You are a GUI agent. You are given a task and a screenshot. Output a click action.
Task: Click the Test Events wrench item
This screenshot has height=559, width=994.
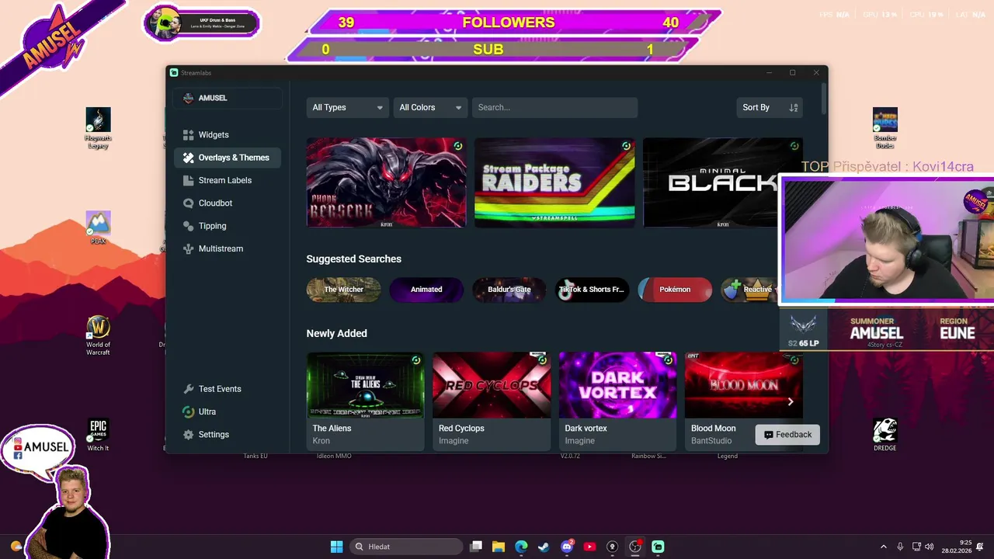228,389
